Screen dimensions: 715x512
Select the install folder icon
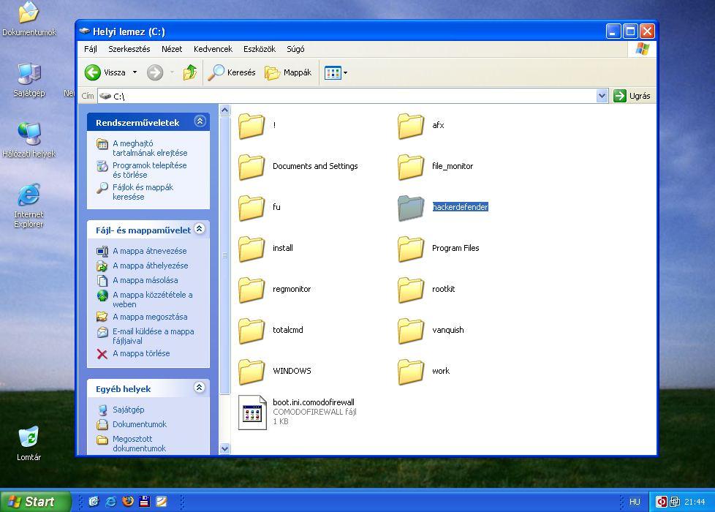point(251,249)
